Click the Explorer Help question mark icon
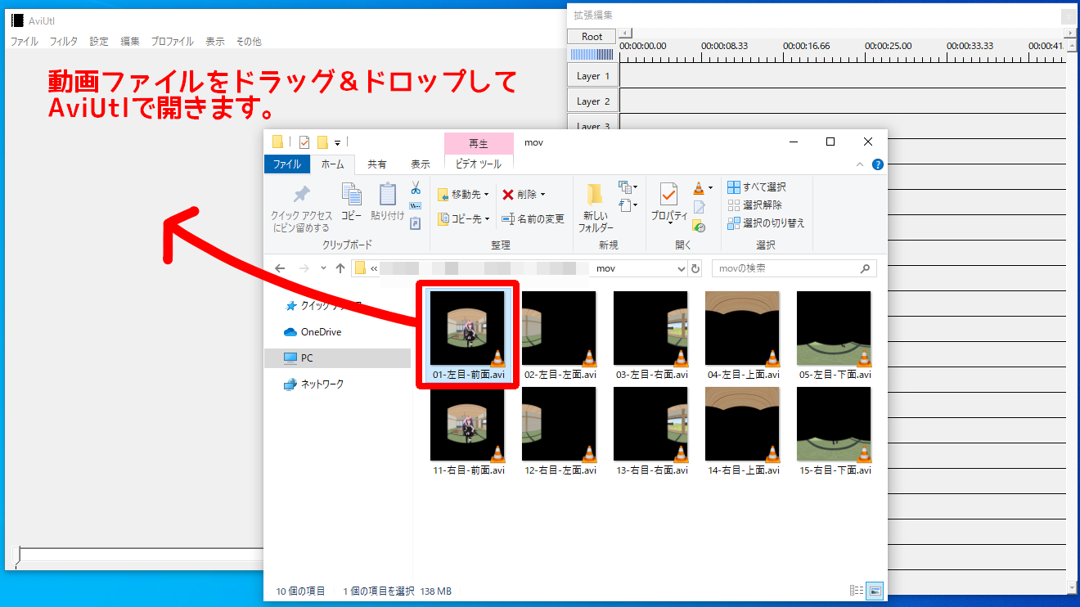This screenshot has height=607, width=1080. tap(878, 164)
